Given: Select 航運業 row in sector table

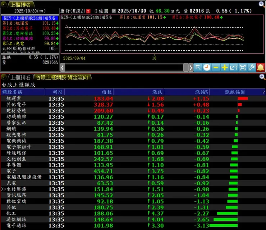Looking at the screenshot, I should coord(133,99).
